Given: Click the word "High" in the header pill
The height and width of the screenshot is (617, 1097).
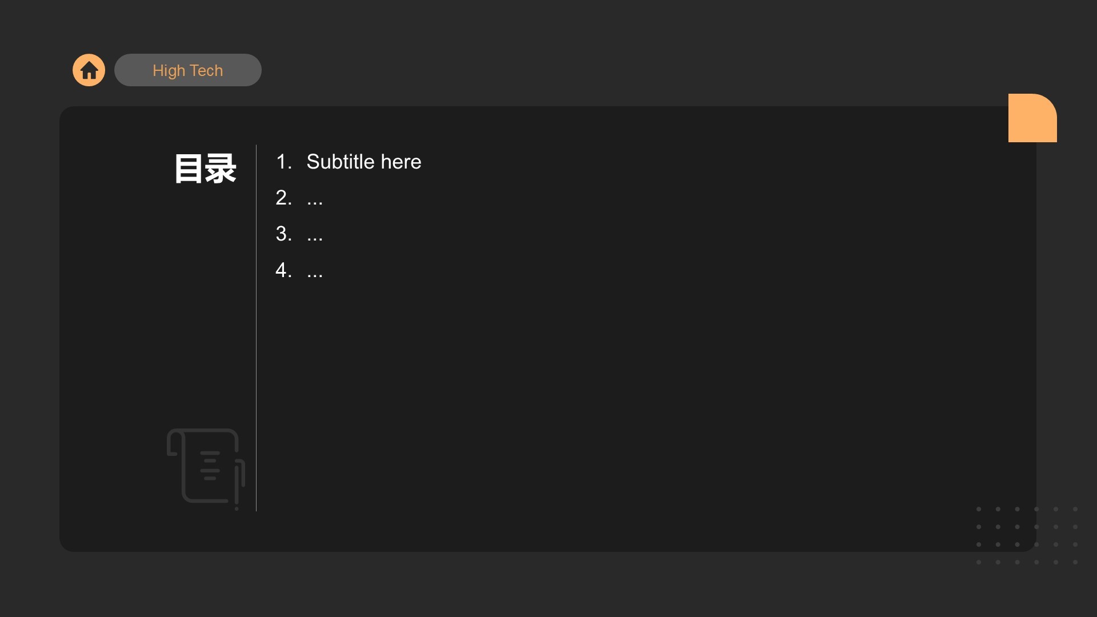Looking at the screenshot, I should tap(169, 71).
